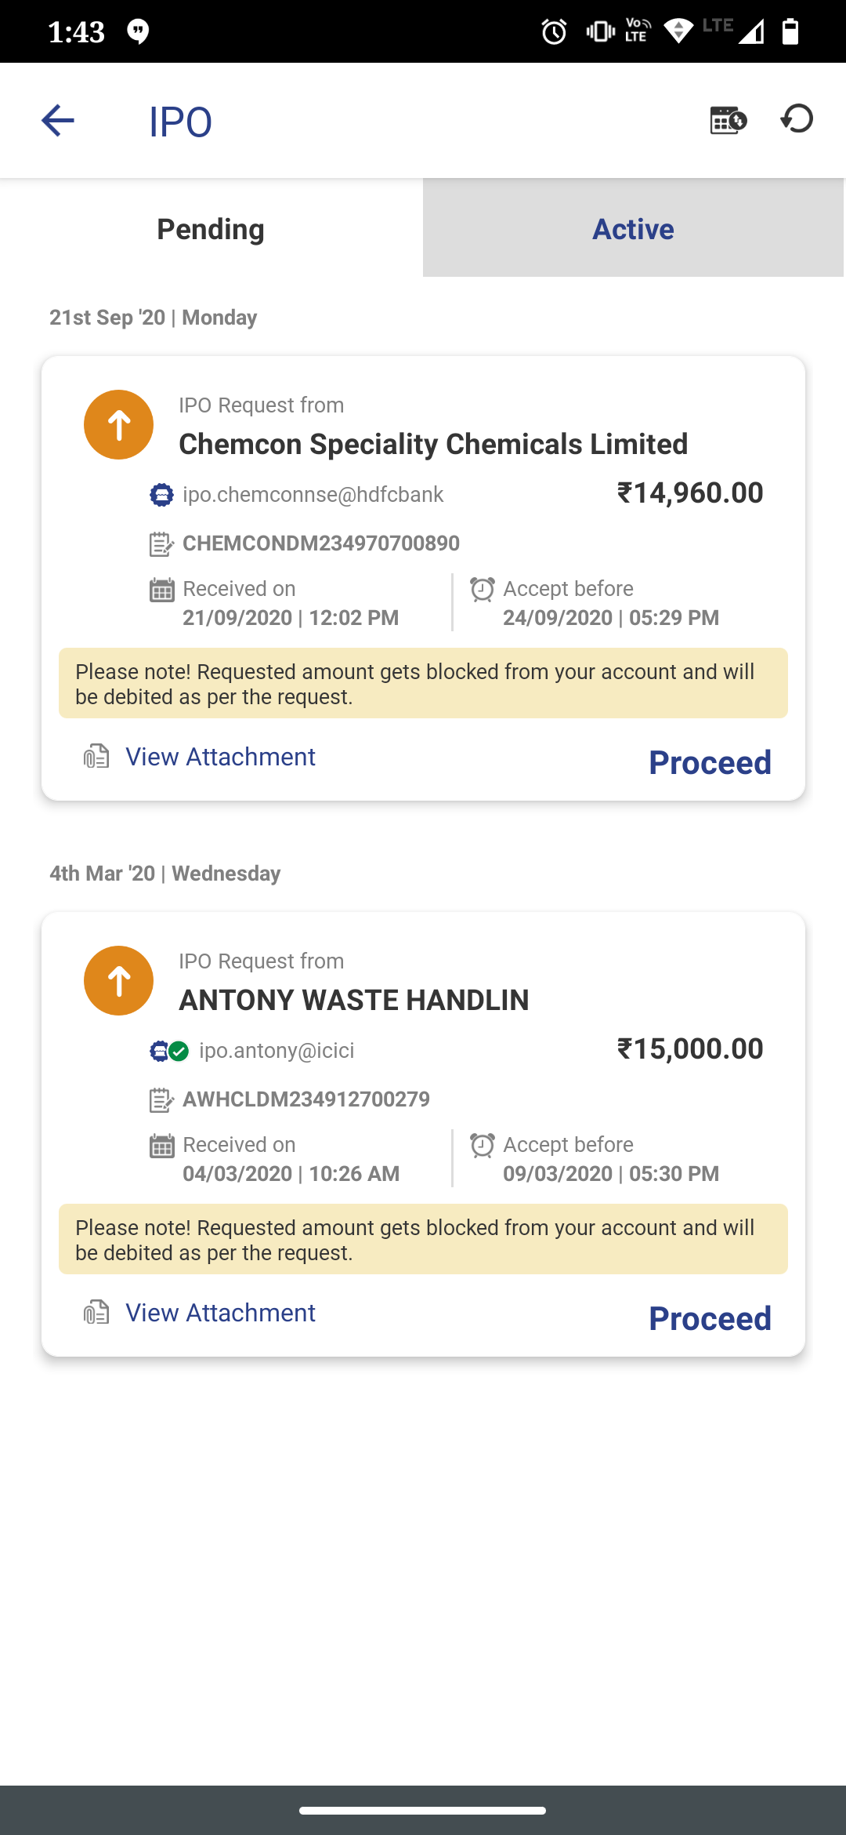846x1835 pixels.
Task: Click attachment icon in Antony Waste card
Action: tap(96, 1313)
